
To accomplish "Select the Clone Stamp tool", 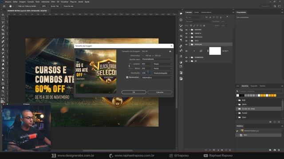I will (x=3, y=49).
